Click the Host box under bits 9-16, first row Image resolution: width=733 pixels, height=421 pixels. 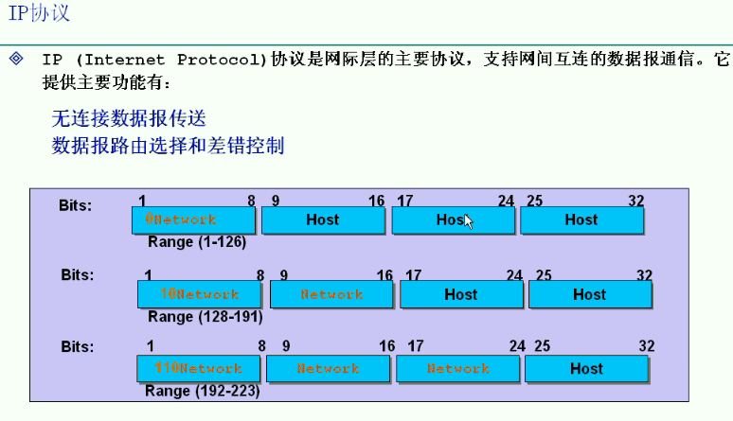point(323,220)
